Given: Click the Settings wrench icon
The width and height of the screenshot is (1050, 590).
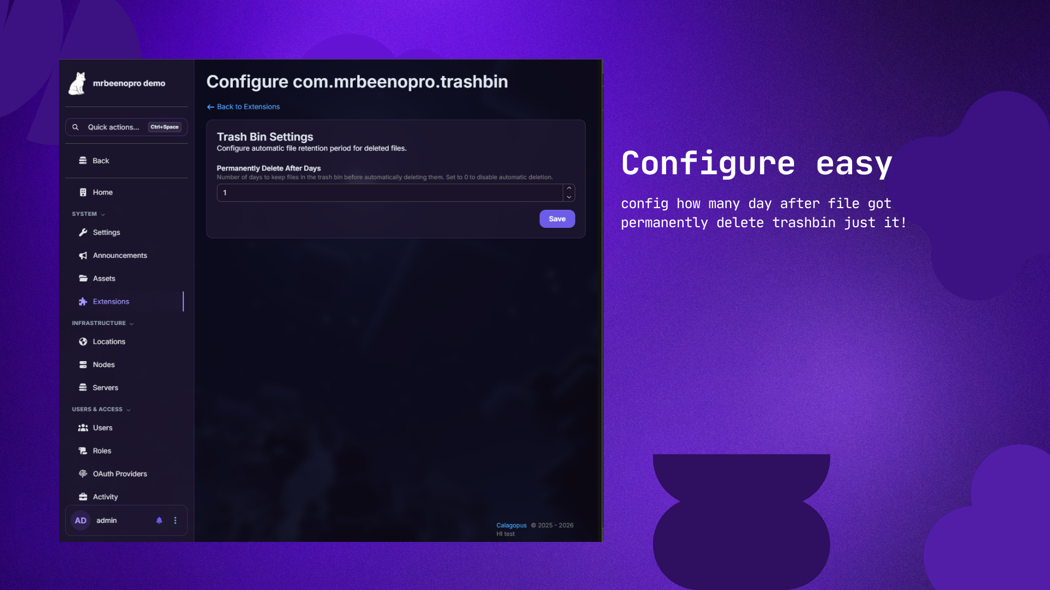Looking at the screenshot, I should point(83,232).
